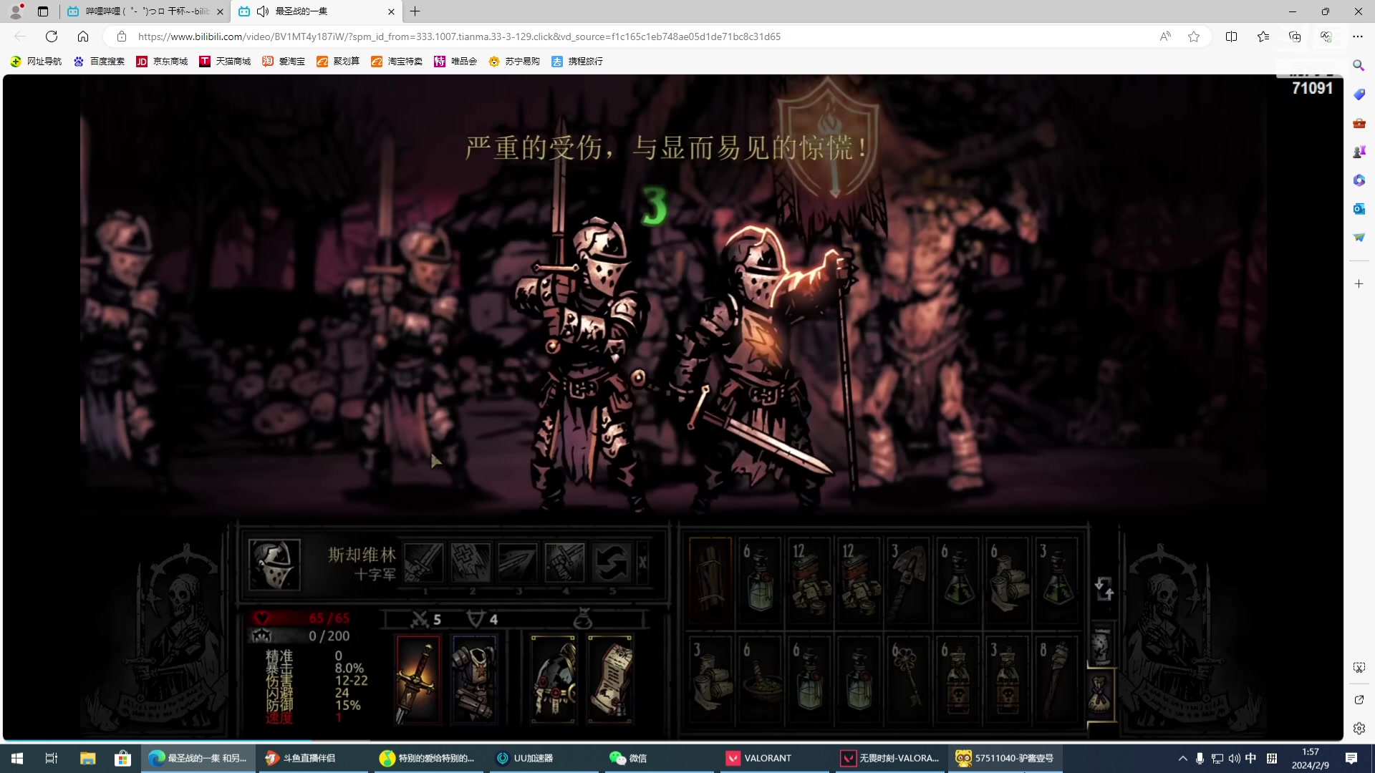This screenshot has width=1375, height=773.
Task: Open the 爱淘宝 bookmark
Action: pos(284,62)
